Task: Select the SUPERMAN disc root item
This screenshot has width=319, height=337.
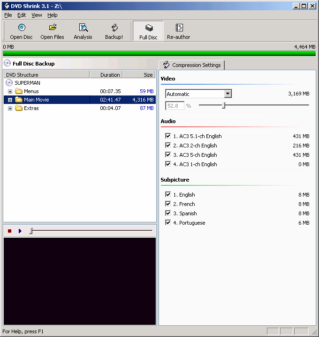Action: pyautogui.click(x=27, y=83)
